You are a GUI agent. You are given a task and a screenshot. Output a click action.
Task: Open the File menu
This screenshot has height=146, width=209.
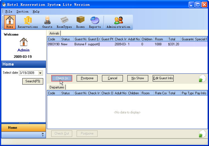click(x=9, y=12)
